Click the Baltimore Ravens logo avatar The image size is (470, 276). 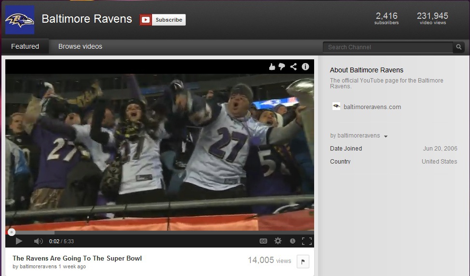(20, 20)
